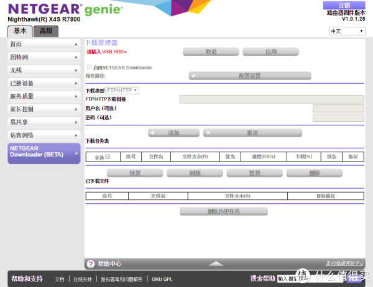Click the 优先 column header
This screenshot has width=373, height=287.
(x=230, y=157)
